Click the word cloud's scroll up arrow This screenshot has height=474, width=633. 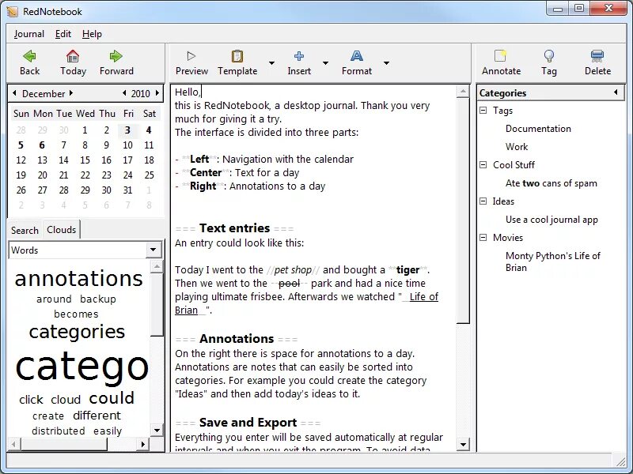157,266
